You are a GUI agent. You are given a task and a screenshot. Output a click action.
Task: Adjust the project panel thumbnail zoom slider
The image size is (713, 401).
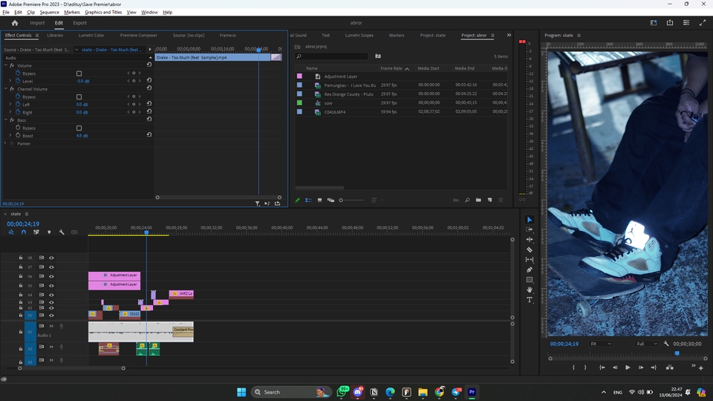[x=352, y=200]
